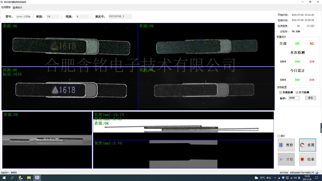Image resolution: width=322 pixels, height=181 pixels.
Task: Open the notification center icon
Action: pos(317,178)
